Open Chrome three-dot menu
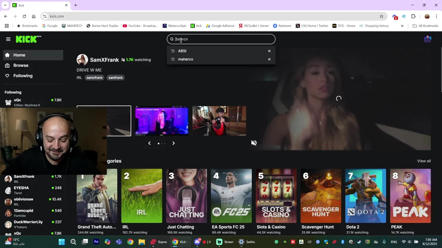Image resolution: width=442 pixels, height=248 pixels. click(x=436, y=16)
